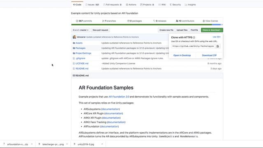
Task: Open the ProjectSettings folder
Action: pos(83,53)
